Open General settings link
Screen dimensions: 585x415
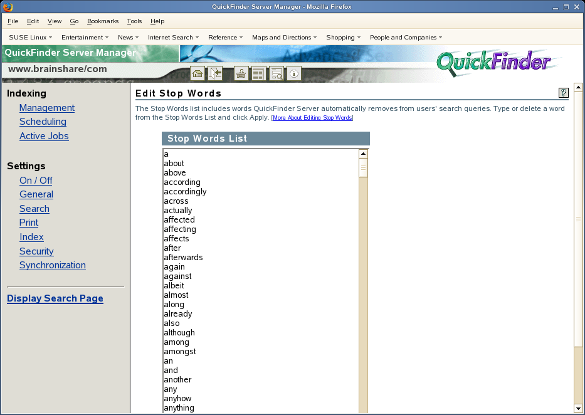(36, 194)
